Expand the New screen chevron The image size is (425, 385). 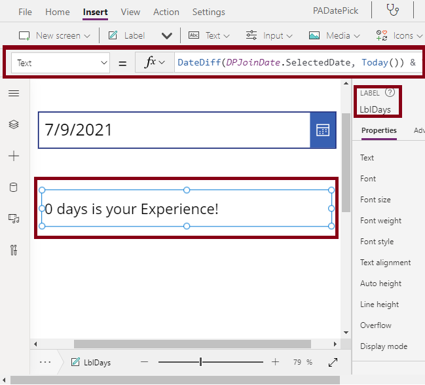(87, 36)
